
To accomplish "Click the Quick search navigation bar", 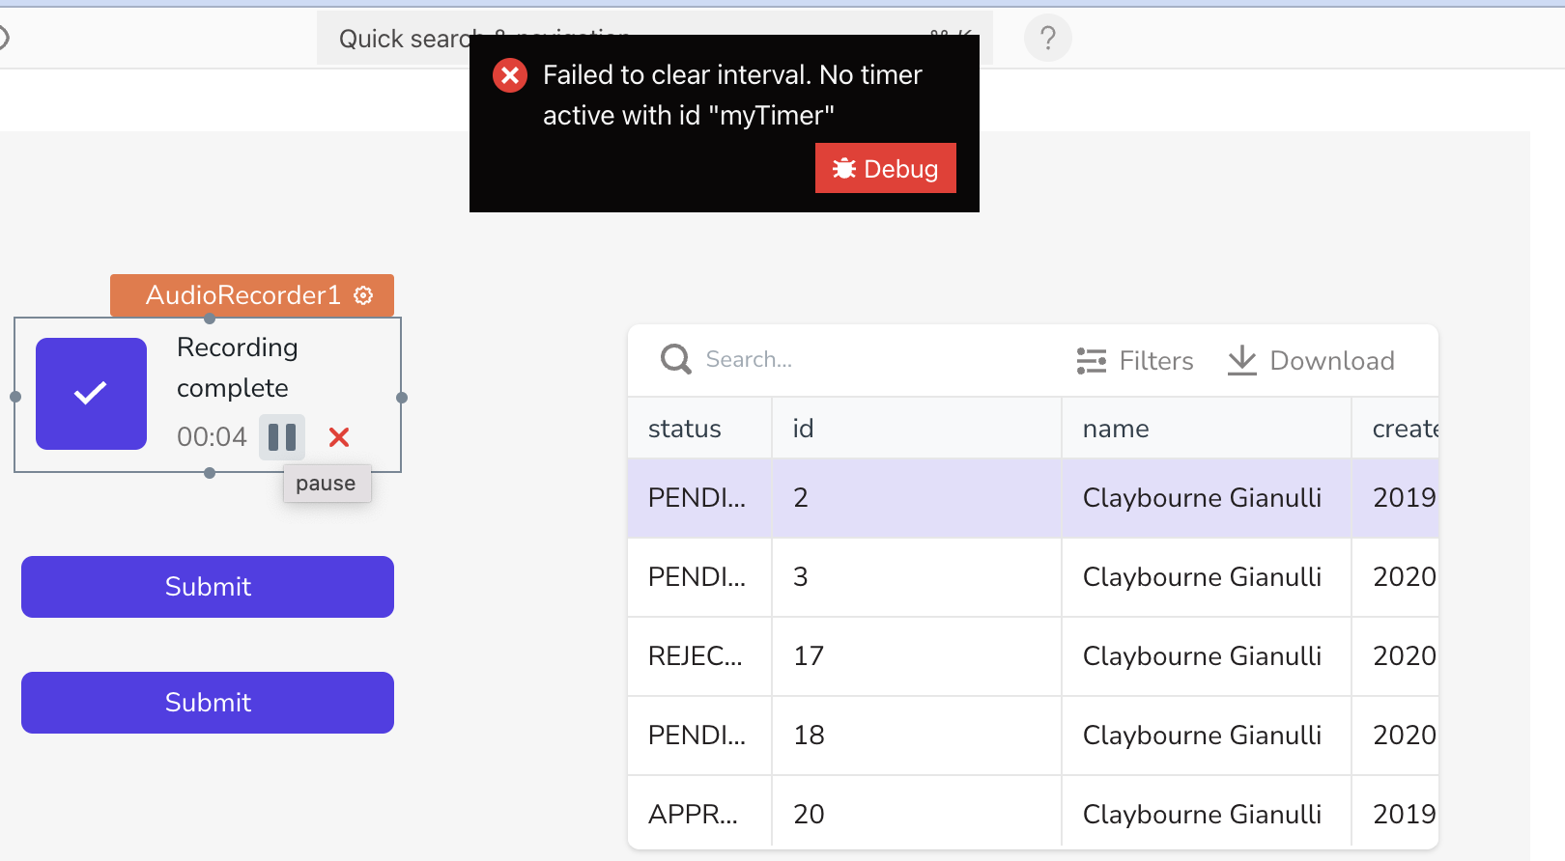I will click(655, 39).
